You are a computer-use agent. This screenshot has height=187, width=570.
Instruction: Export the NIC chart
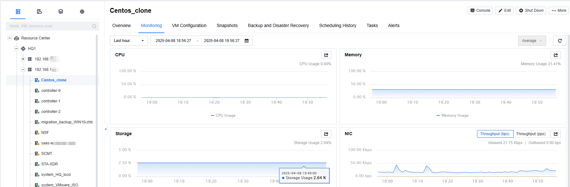[x=556, y=134]
